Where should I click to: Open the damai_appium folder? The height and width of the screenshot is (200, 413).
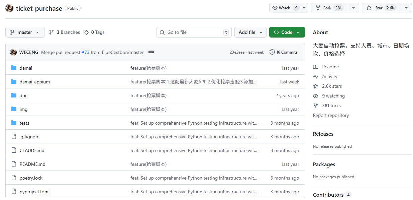[35, 82]
